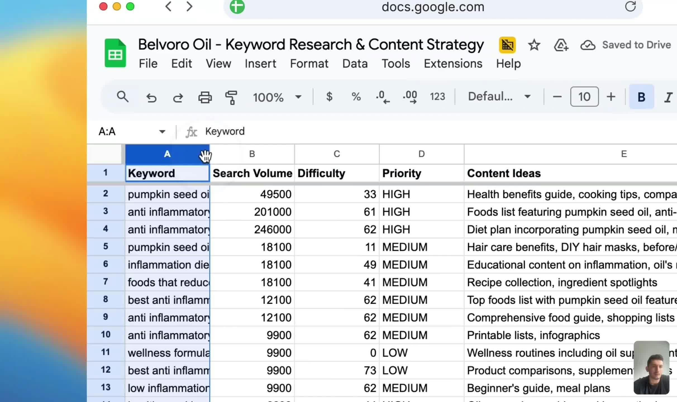Expand the name box A:A dropdown
Viewport: 677px width, 402px height.
click(162, 131)
